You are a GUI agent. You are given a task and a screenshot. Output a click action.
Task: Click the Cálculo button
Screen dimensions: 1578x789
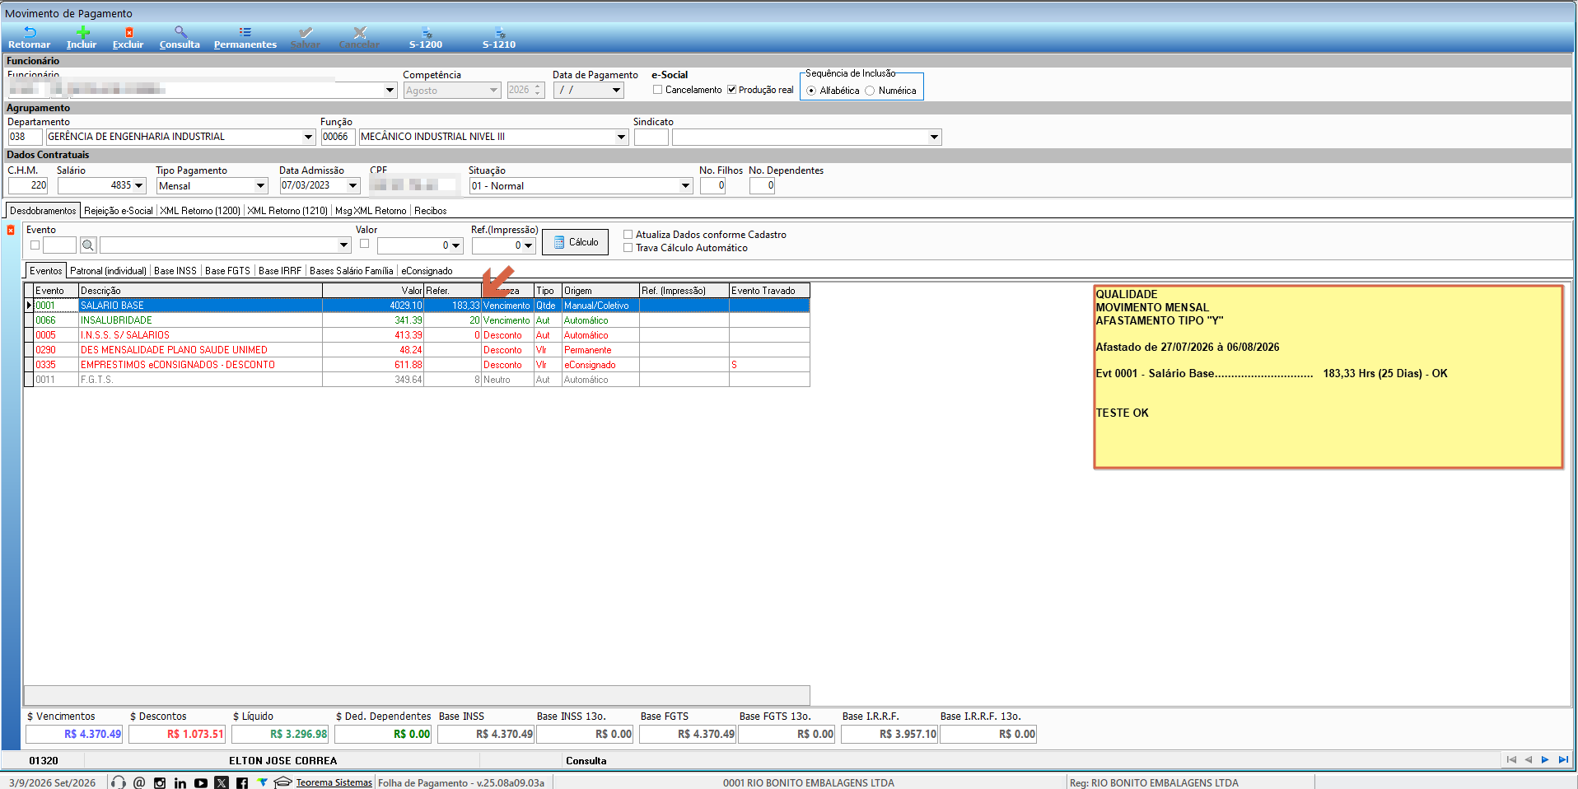point(576,242)
